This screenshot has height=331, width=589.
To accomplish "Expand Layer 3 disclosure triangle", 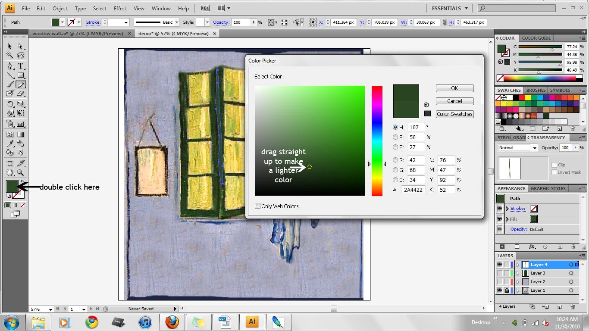I will tap(518, 273).
